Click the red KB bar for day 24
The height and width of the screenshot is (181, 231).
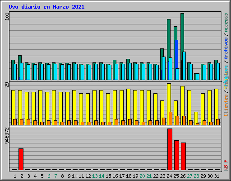(x=170, y=149)
